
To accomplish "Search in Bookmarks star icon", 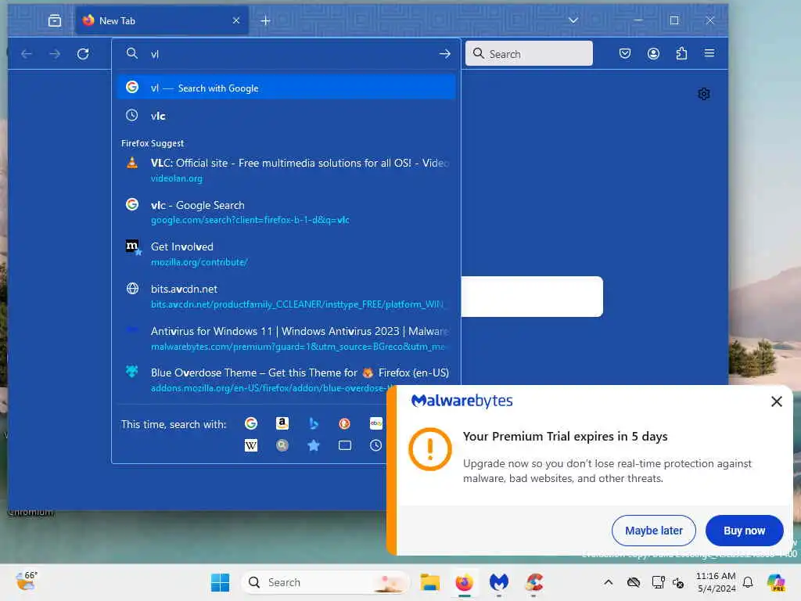I will (314, 445).
